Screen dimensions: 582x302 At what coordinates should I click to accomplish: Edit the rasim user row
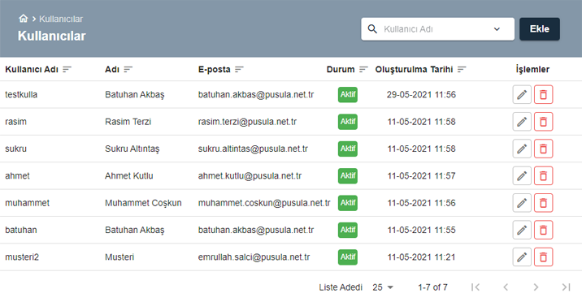point(522,122)
